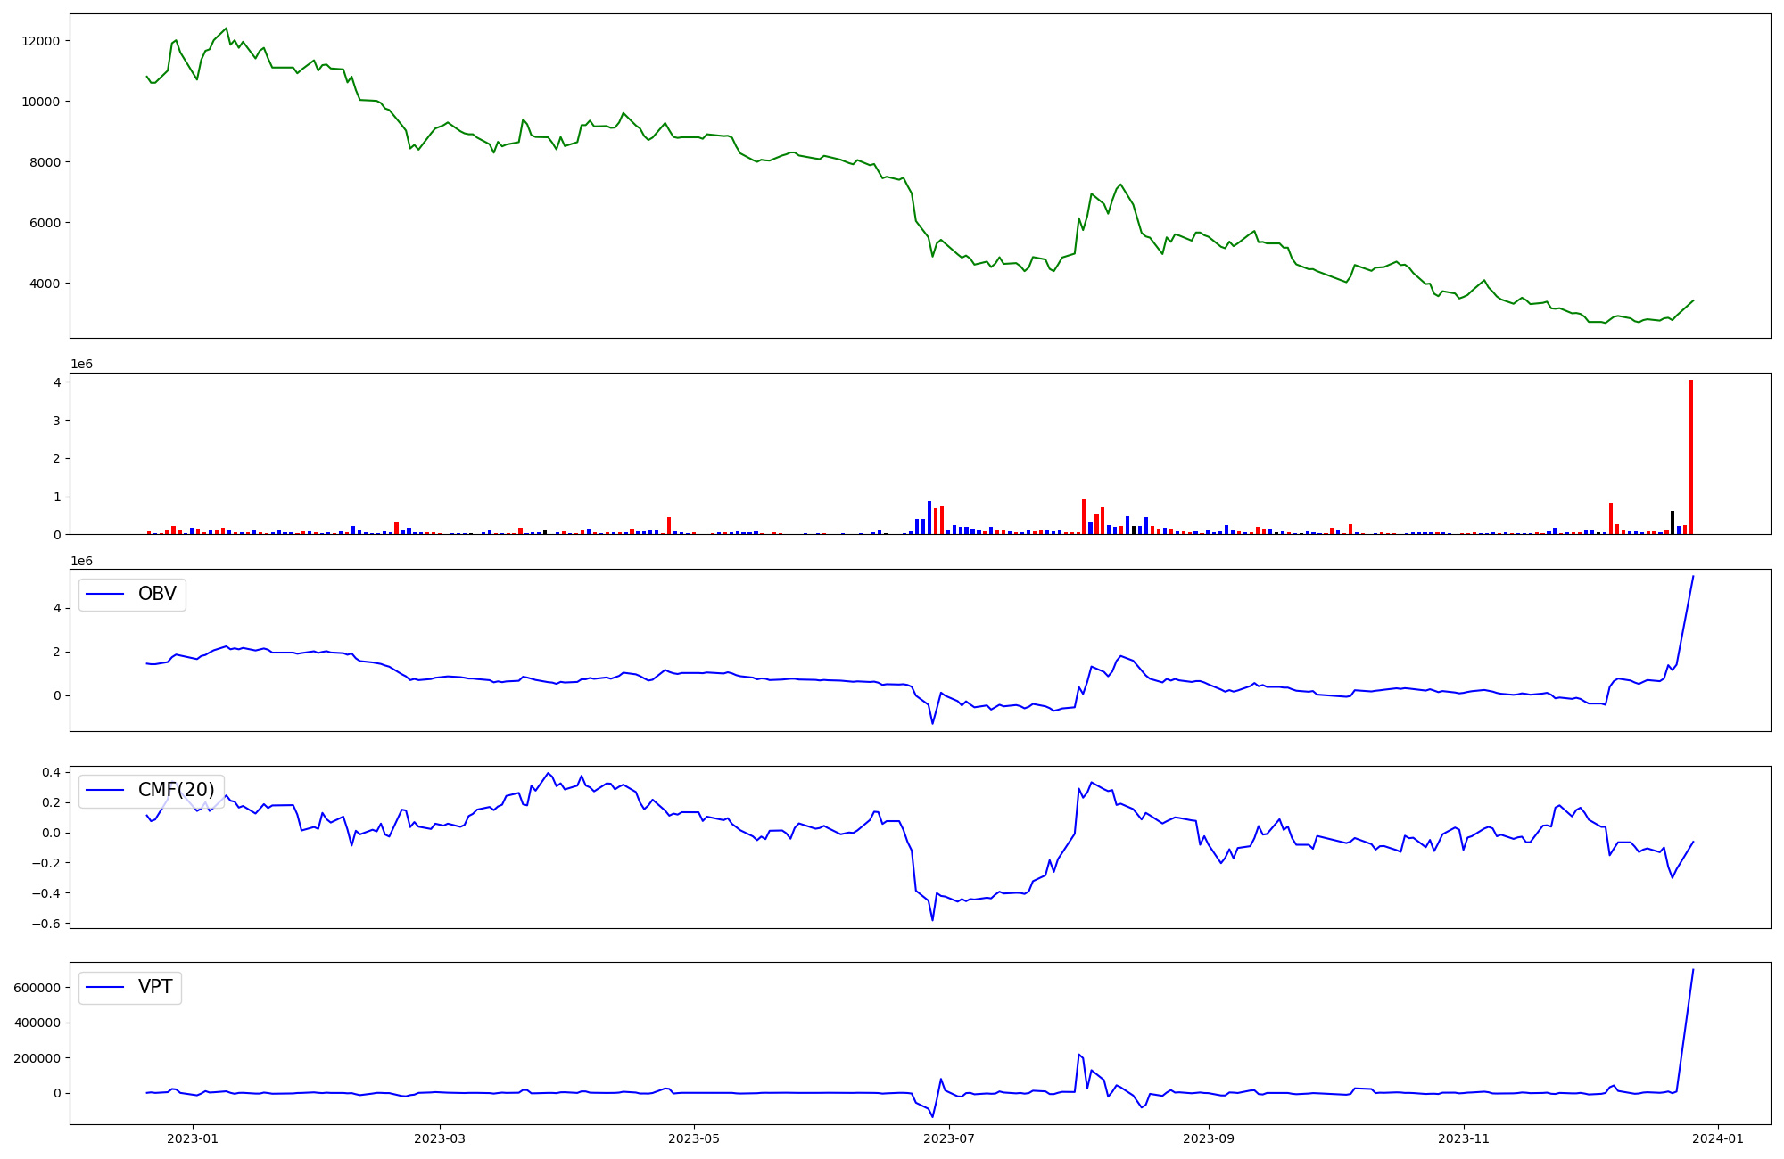This screenshot has width=1784, height=1159.
Task: Click the blue line sample in the VPT legend
Action: (x=106, y=988)
